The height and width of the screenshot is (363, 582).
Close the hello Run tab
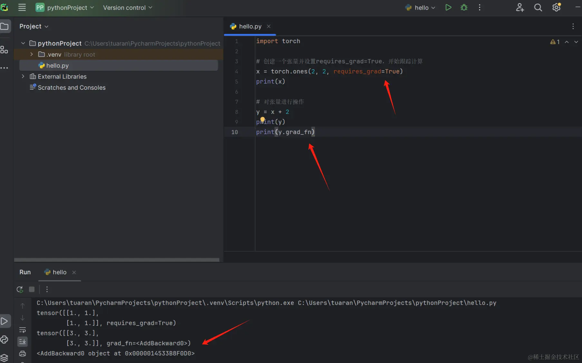click(74, 272)
